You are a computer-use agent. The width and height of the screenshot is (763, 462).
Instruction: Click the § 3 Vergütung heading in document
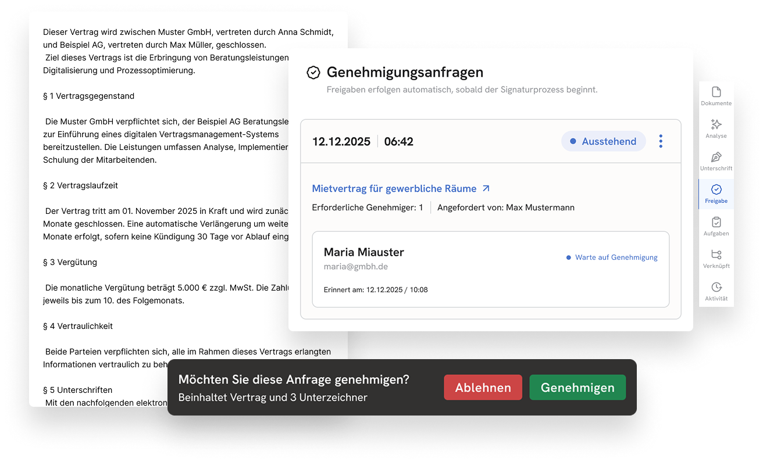pyautogui.click(x=70, y=262)
